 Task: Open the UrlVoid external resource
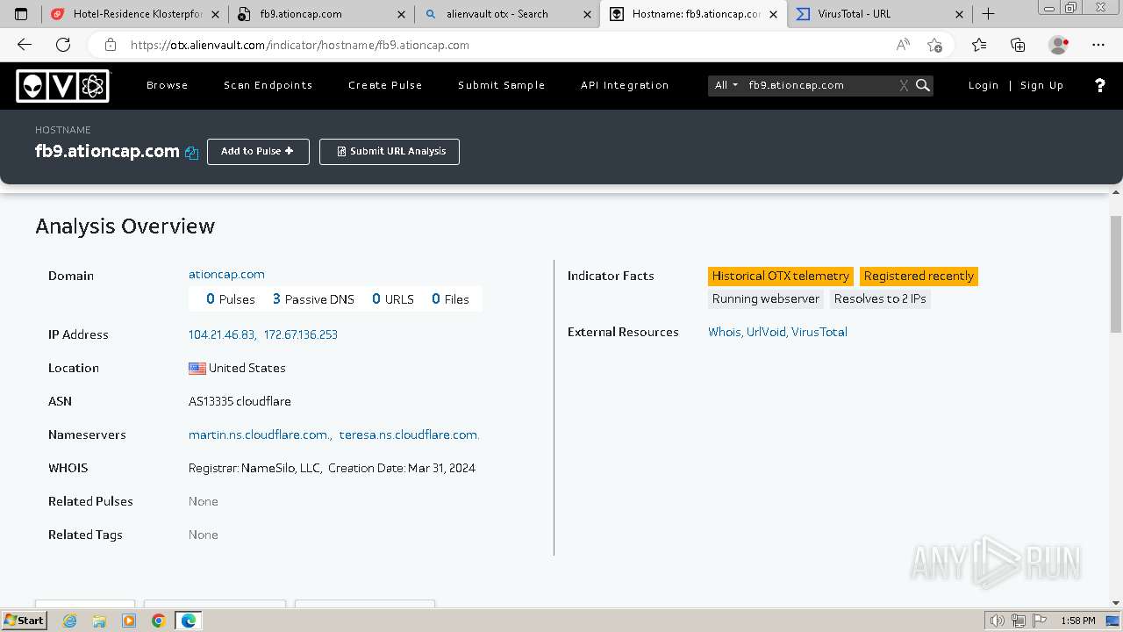(x=766, y=332)
